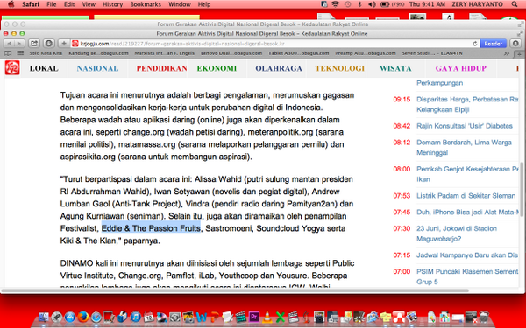Launch Firefox from the Dock
Image resolution: width=526 pixels, height=328 pixels.
point(83,317)
